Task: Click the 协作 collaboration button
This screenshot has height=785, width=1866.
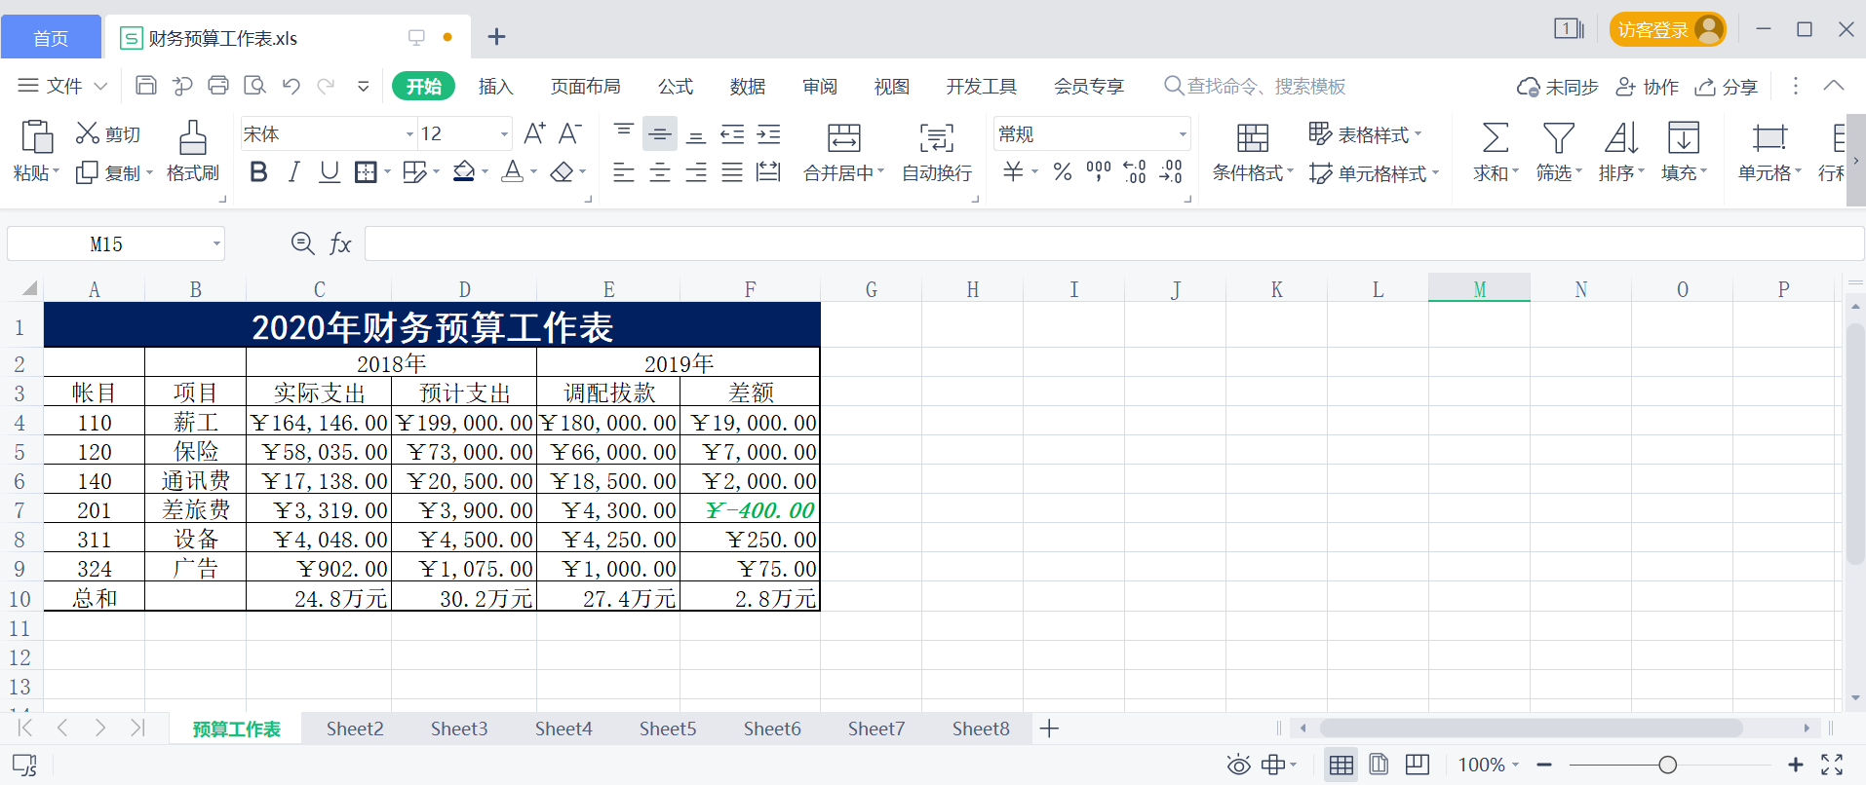Action: click(x=1647, y=87)
